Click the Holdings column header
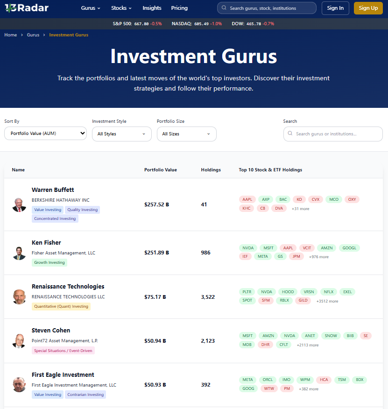 [211, 170]
